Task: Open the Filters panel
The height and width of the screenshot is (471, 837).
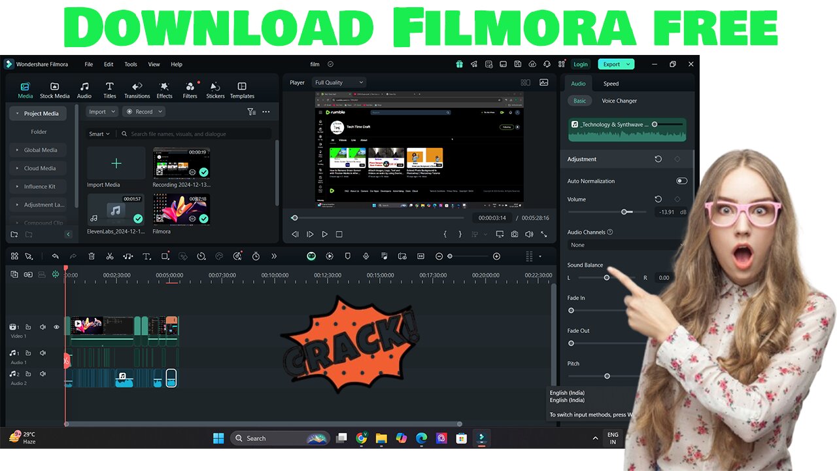Action: [x=190, y=90]
